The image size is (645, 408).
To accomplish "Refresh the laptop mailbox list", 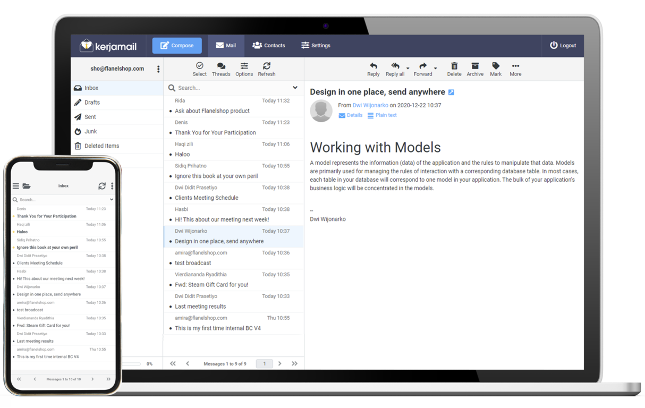I will [x=267, y=70].
